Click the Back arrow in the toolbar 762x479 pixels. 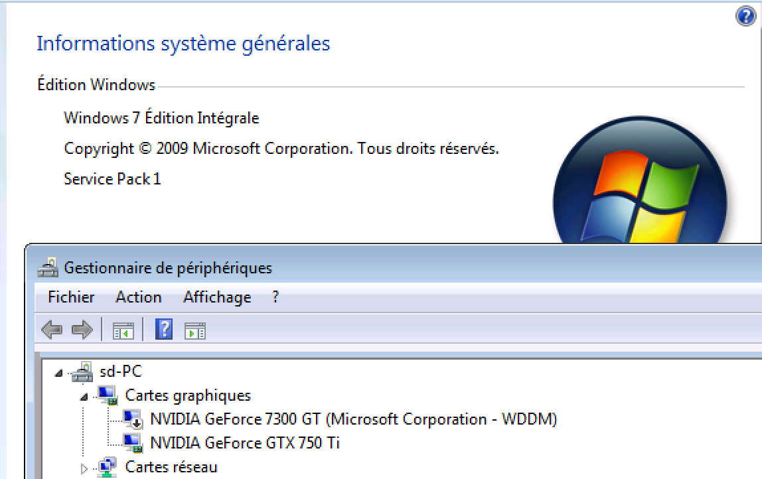52,330
